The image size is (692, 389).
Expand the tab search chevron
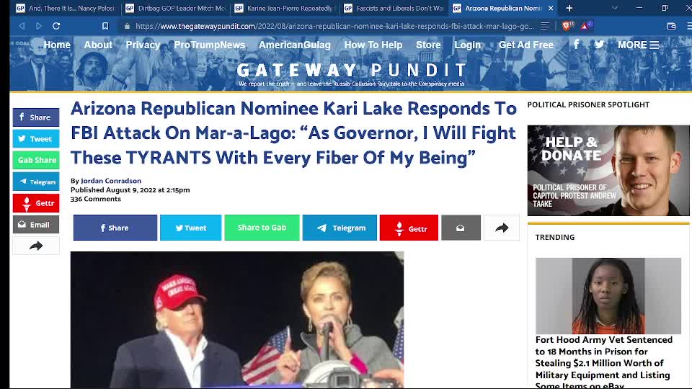pos(614,8)
